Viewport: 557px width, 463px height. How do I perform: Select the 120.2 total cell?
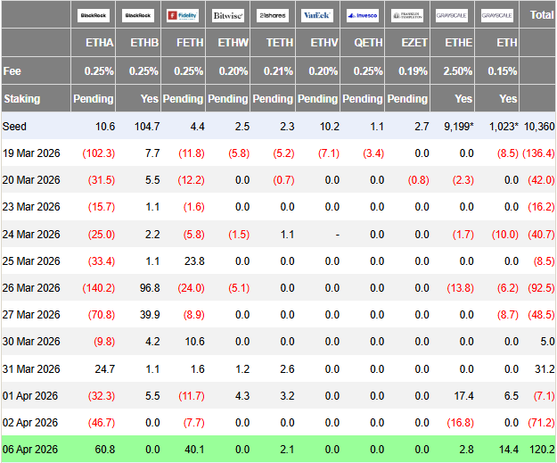tap(539, 449)
